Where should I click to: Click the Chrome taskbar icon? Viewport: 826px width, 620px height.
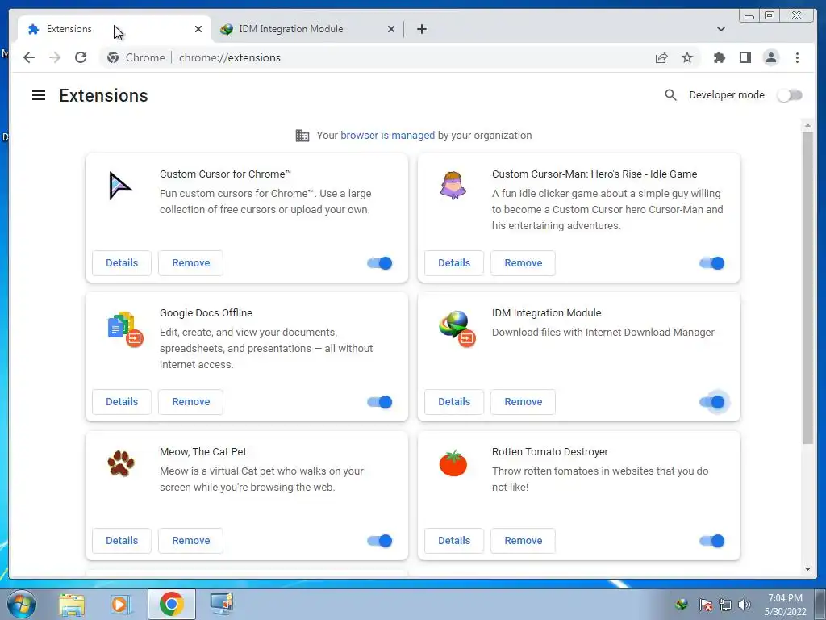click(172, 604)
